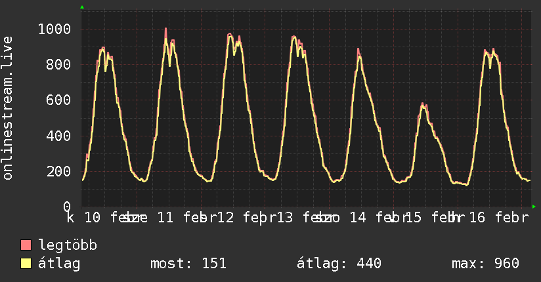Click the '16 febr' date label
Screen dimensions: 541x282
pos(498,218)
